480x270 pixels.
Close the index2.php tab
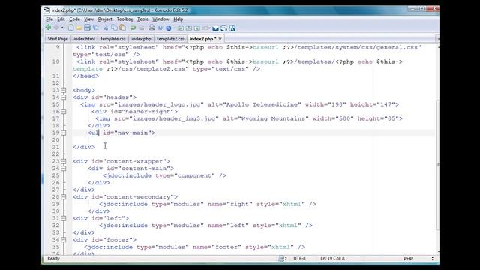coord(220,39)
